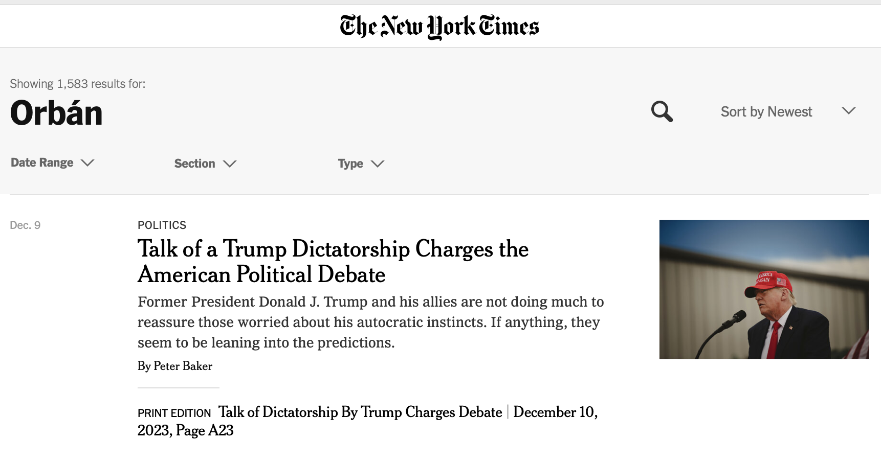
Task: Click the print edition headline text
Action: pos(360,412)
